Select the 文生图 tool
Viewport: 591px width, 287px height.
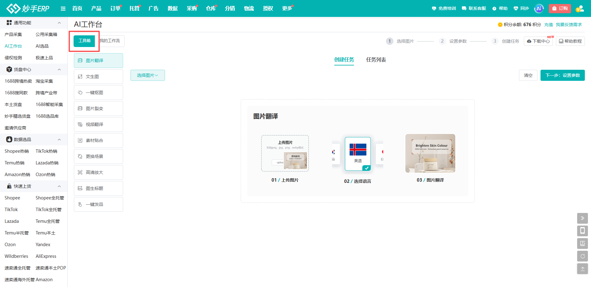98,77
